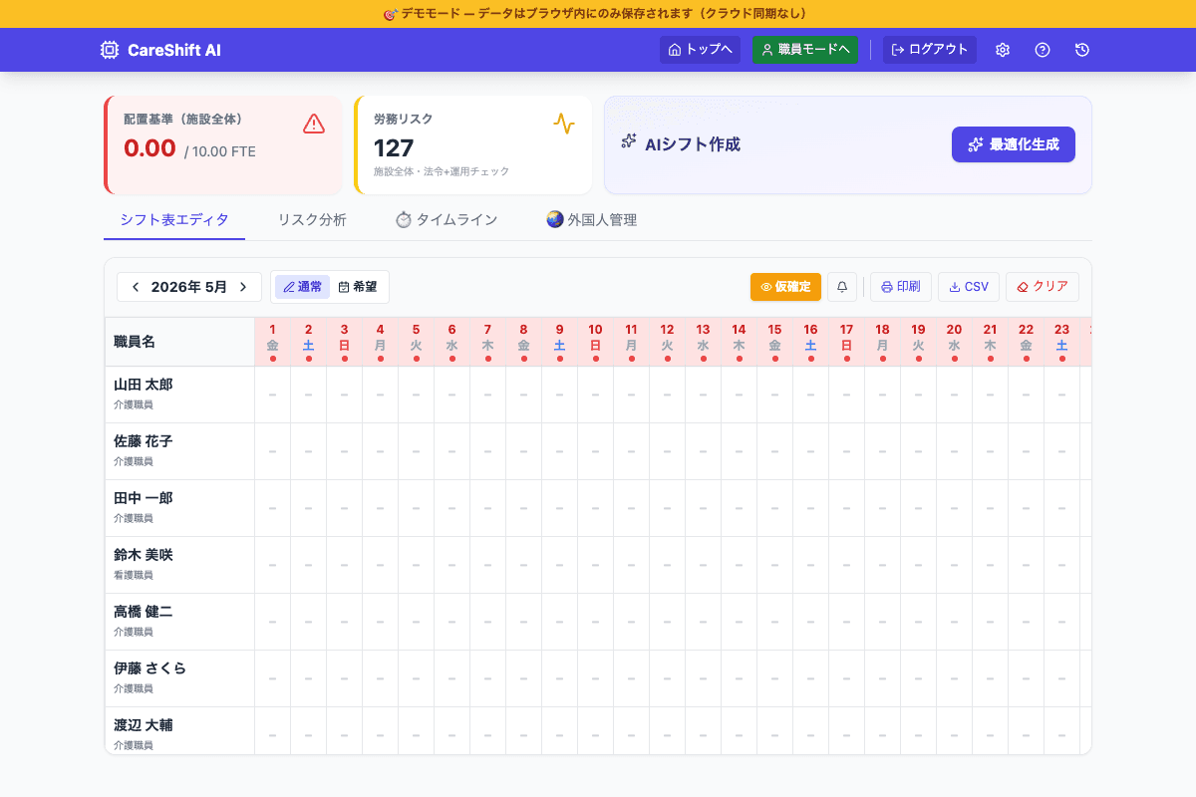The image size is (1196, 797).
Task: Select staff row 高橋 健二
Action: [179, 622]
